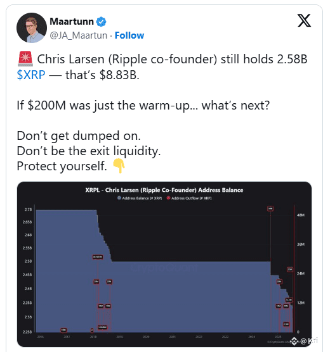Open the @JA_Maartun handle link

78,35
